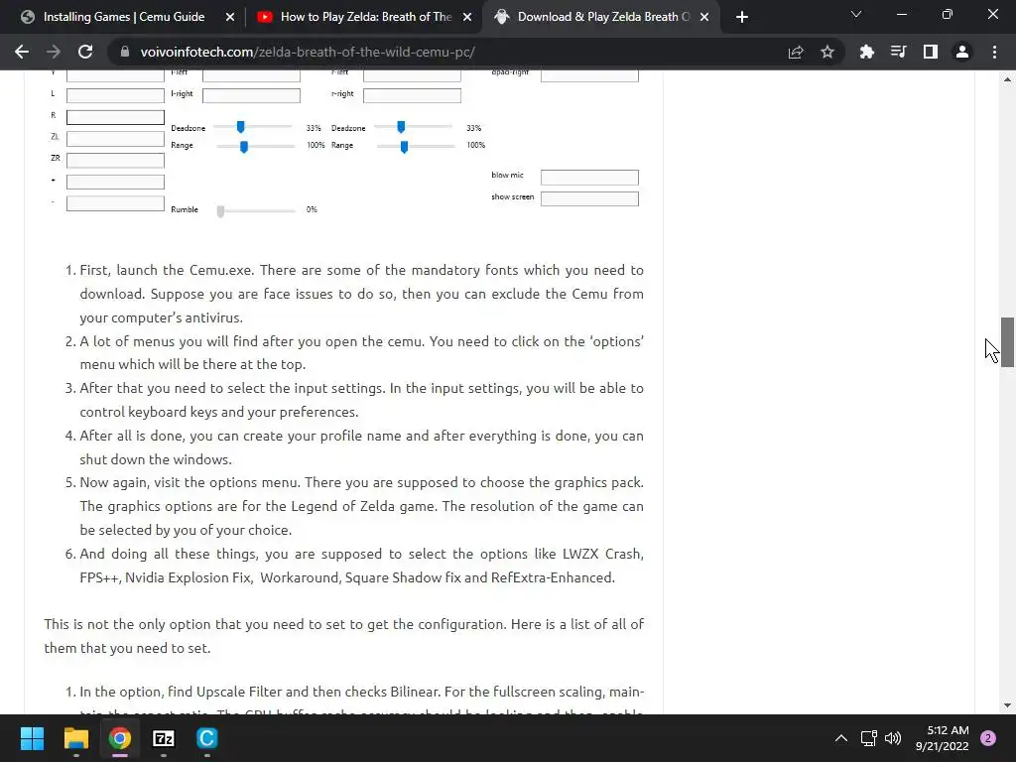This screenshot has width=1016, height=762.
Task: Open the Extensions puzzle icon
Action: tap(866, 52)
